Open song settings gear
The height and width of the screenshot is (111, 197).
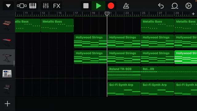click(188, 6)
